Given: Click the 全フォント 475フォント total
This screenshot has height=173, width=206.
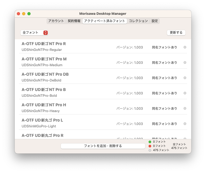Looking at the screenshot, I should click(179, 146).
